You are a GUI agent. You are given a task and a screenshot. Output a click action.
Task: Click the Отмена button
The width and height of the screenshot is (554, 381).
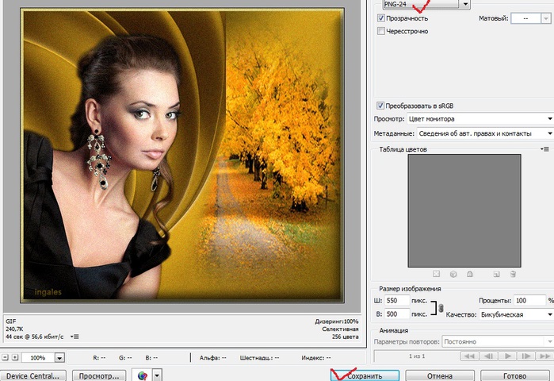(440, 375)
